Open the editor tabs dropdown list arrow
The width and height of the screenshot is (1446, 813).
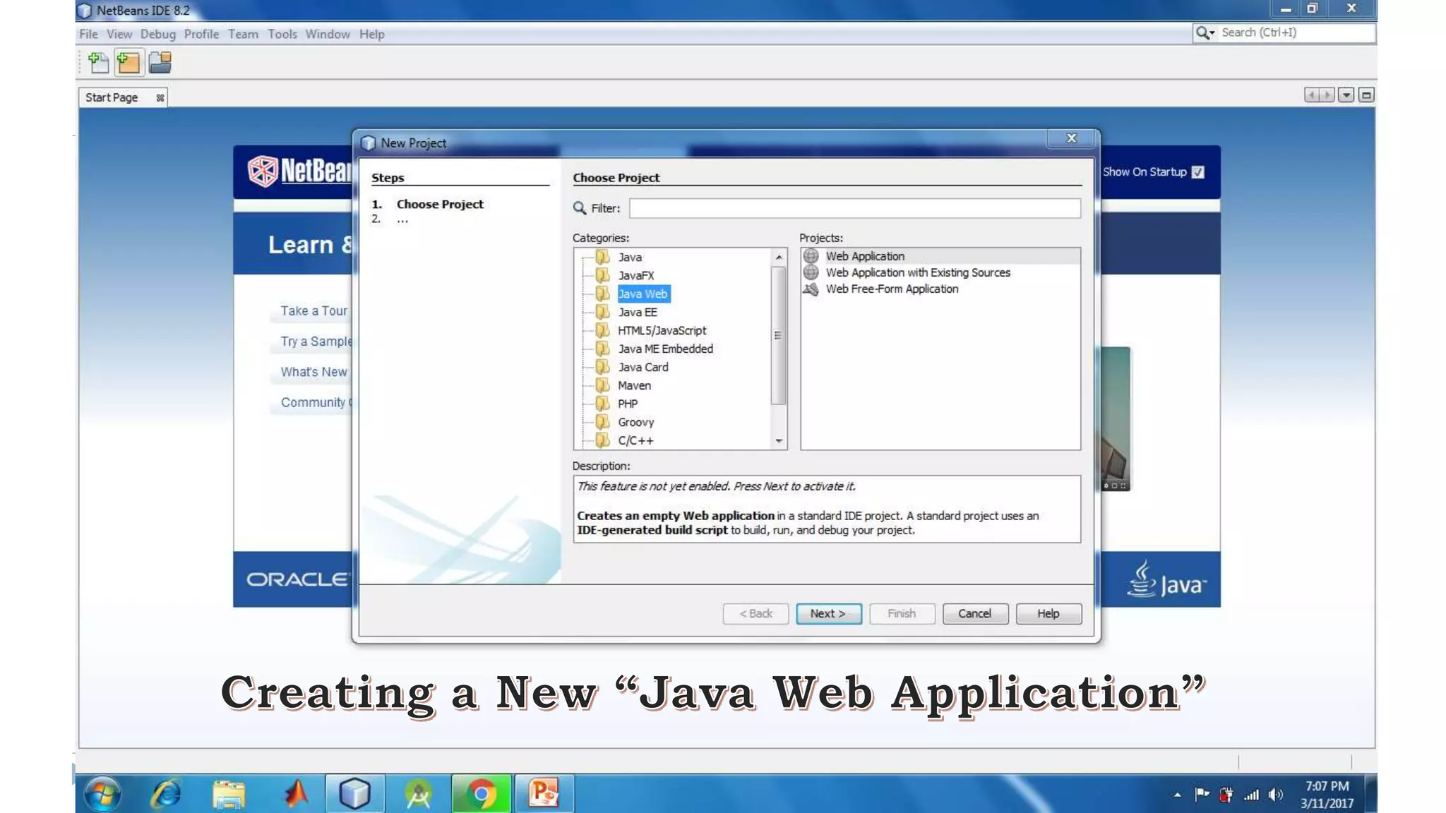coord(1346,95)
